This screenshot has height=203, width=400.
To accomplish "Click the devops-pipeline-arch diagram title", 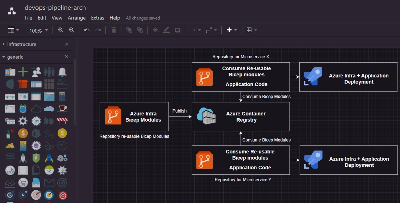I will click(x=55, y=8).
